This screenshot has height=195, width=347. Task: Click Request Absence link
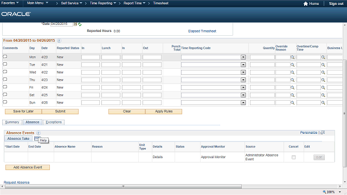click(x=17, y=183)
